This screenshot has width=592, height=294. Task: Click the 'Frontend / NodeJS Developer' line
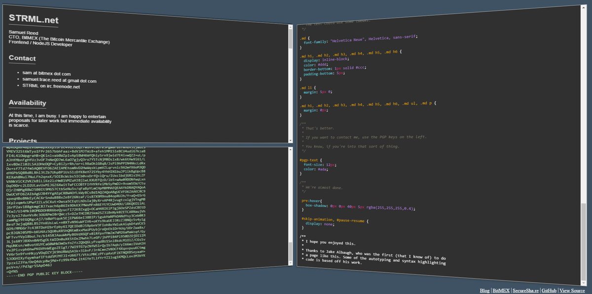(40, 44)
